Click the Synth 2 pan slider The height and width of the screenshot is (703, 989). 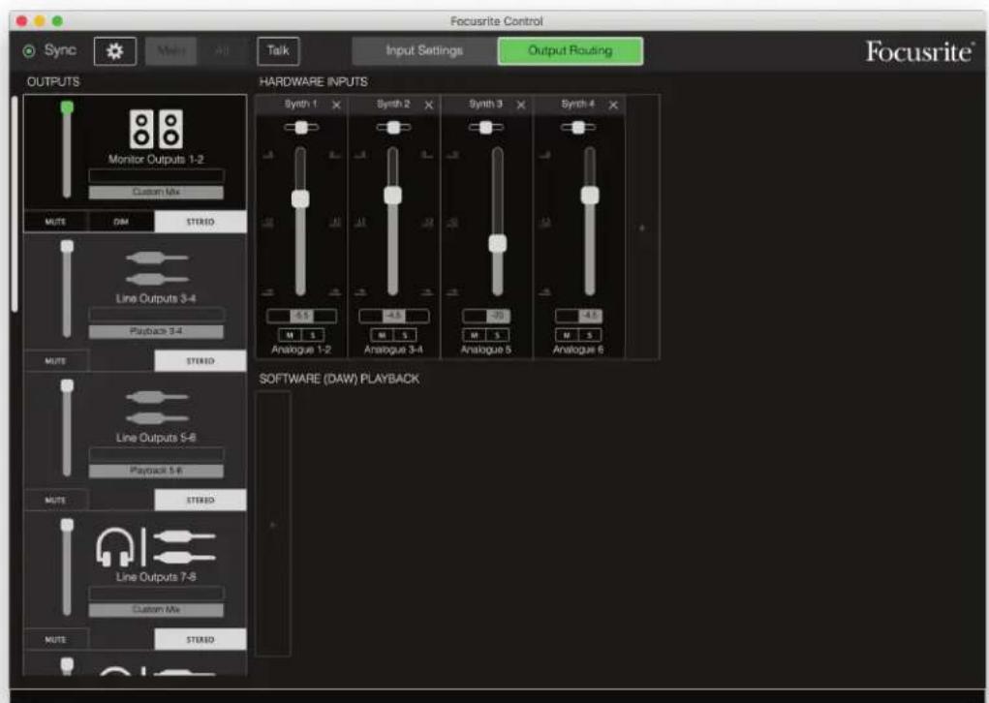(393, 128)
